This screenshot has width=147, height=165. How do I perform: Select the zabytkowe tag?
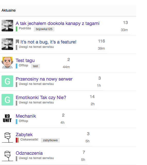[x=50, y=140]
